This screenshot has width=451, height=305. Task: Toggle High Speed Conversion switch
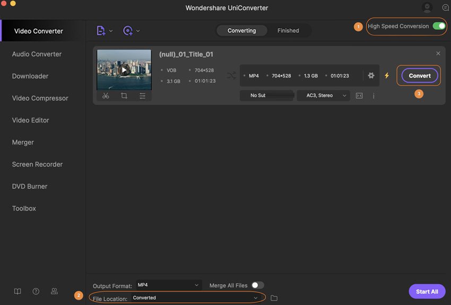(x=439, y=26)
